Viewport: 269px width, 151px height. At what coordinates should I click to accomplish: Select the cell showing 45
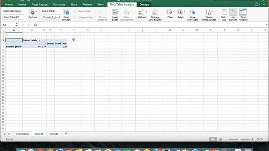click(x=32, y=47)
